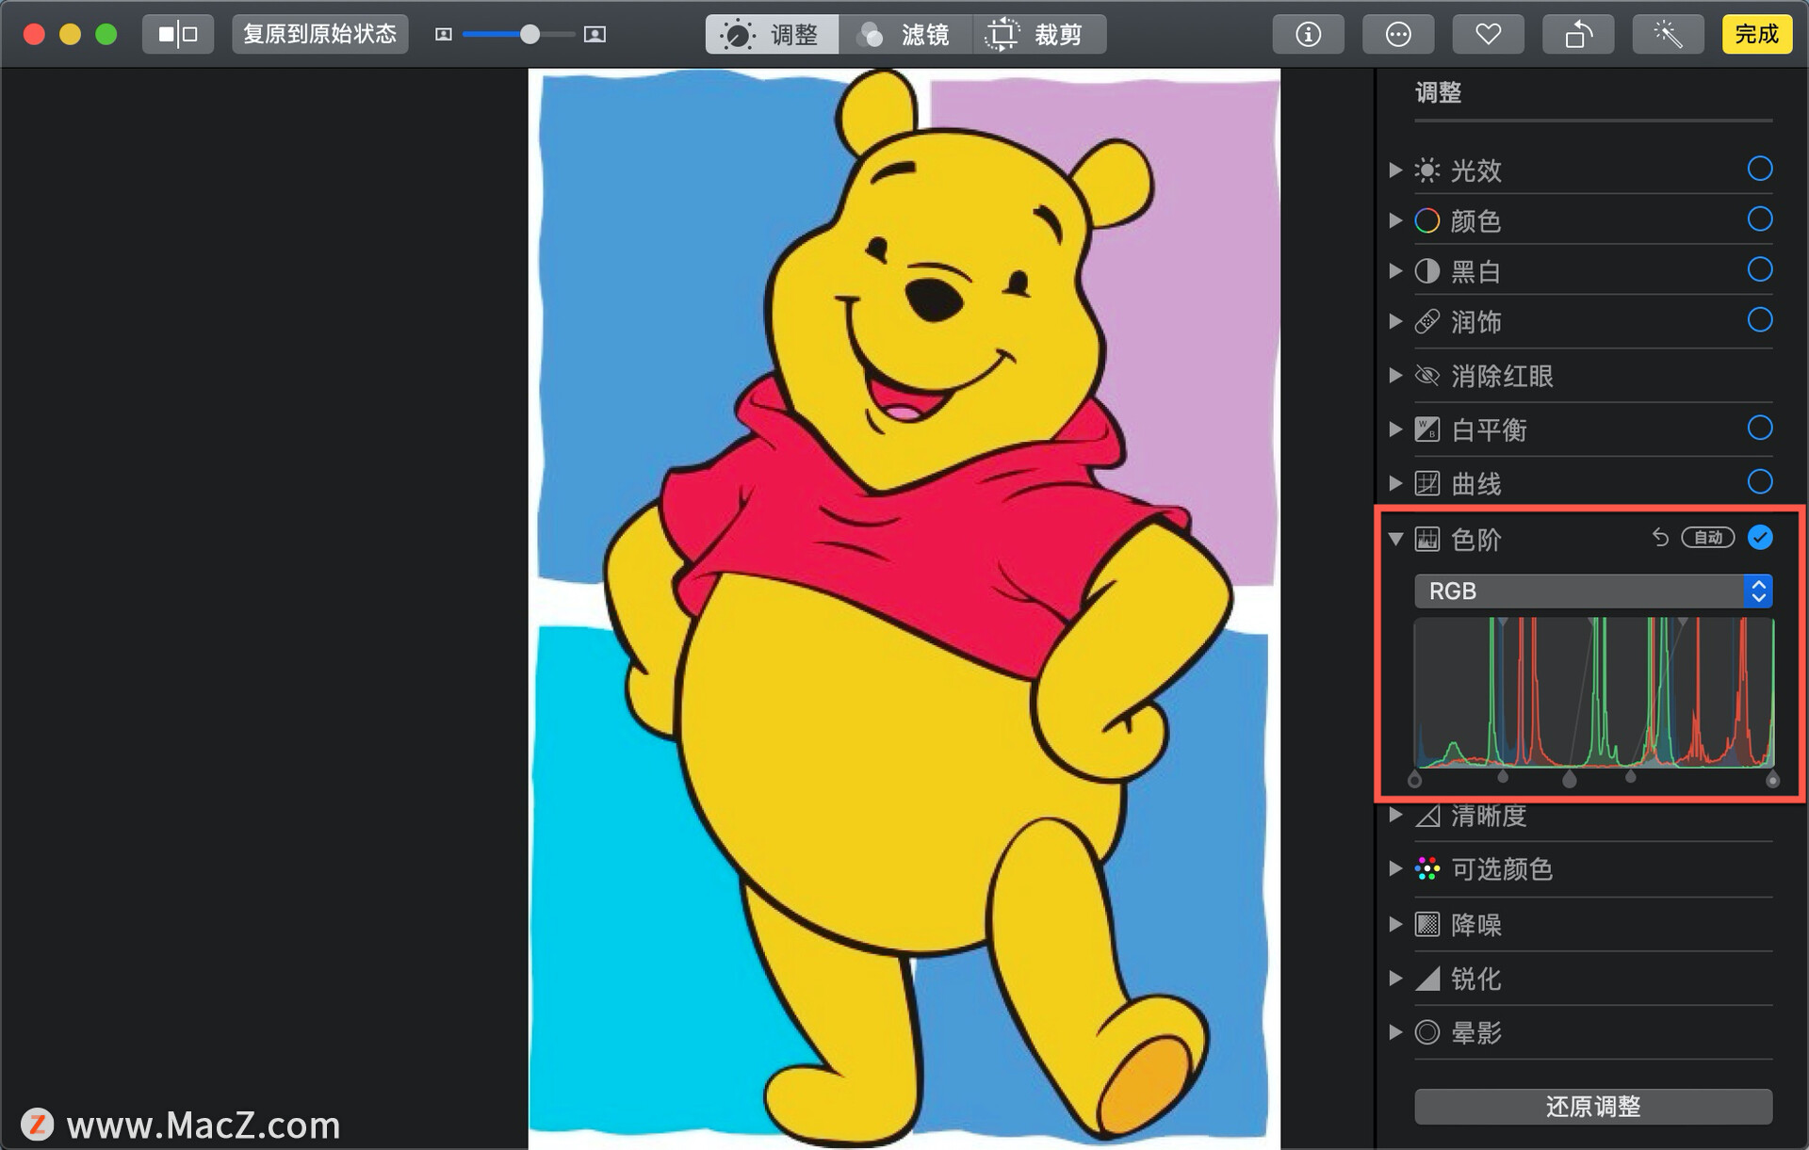Click the zoom in large image icon
The height and width of the screenshot is (1150, 1809).
(595, 35)
